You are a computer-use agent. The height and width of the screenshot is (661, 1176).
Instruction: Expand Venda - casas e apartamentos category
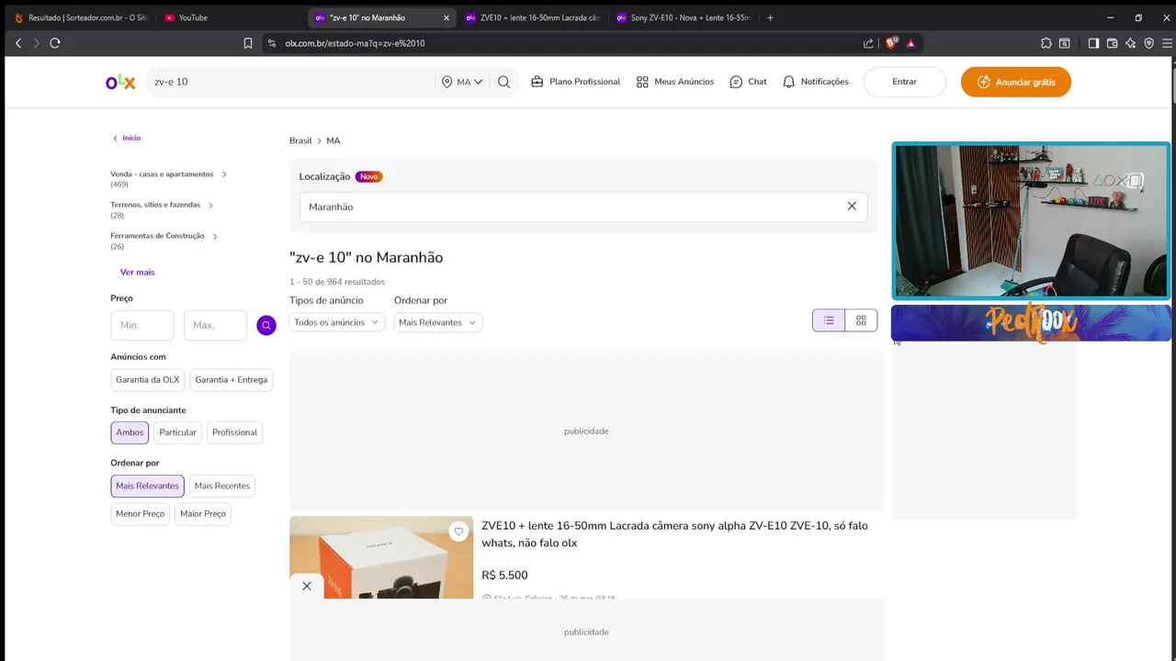[x=168, y=174]
